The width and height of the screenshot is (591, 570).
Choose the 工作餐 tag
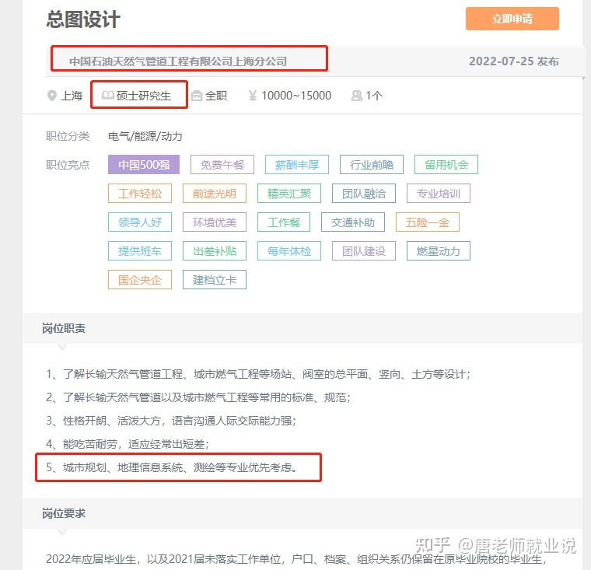(283, 222)
